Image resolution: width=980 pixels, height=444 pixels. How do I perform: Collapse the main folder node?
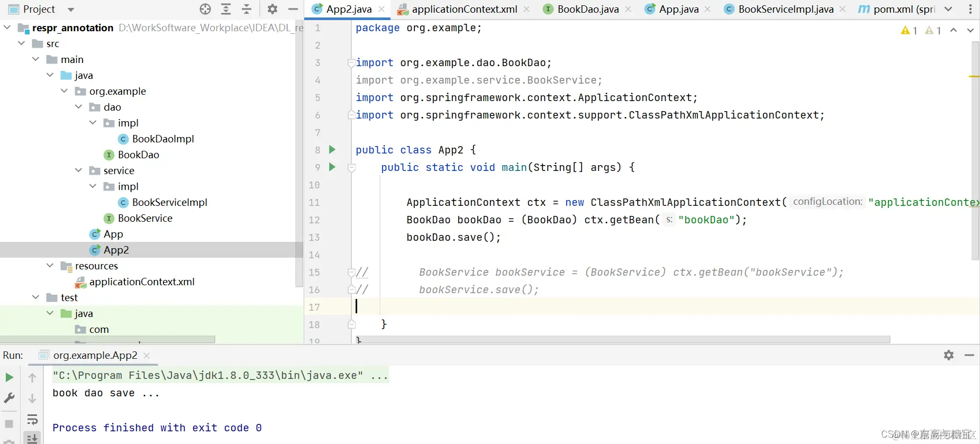36,59
